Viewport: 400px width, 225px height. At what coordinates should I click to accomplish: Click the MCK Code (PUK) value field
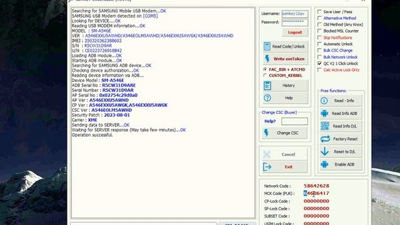click(316, 193)
